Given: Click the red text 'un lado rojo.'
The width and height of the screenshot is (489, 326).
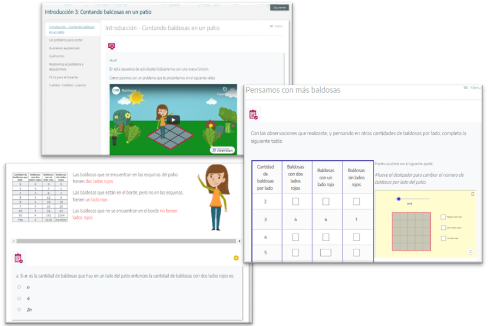Looking at the screenshot, I should (x=96, y=200).
